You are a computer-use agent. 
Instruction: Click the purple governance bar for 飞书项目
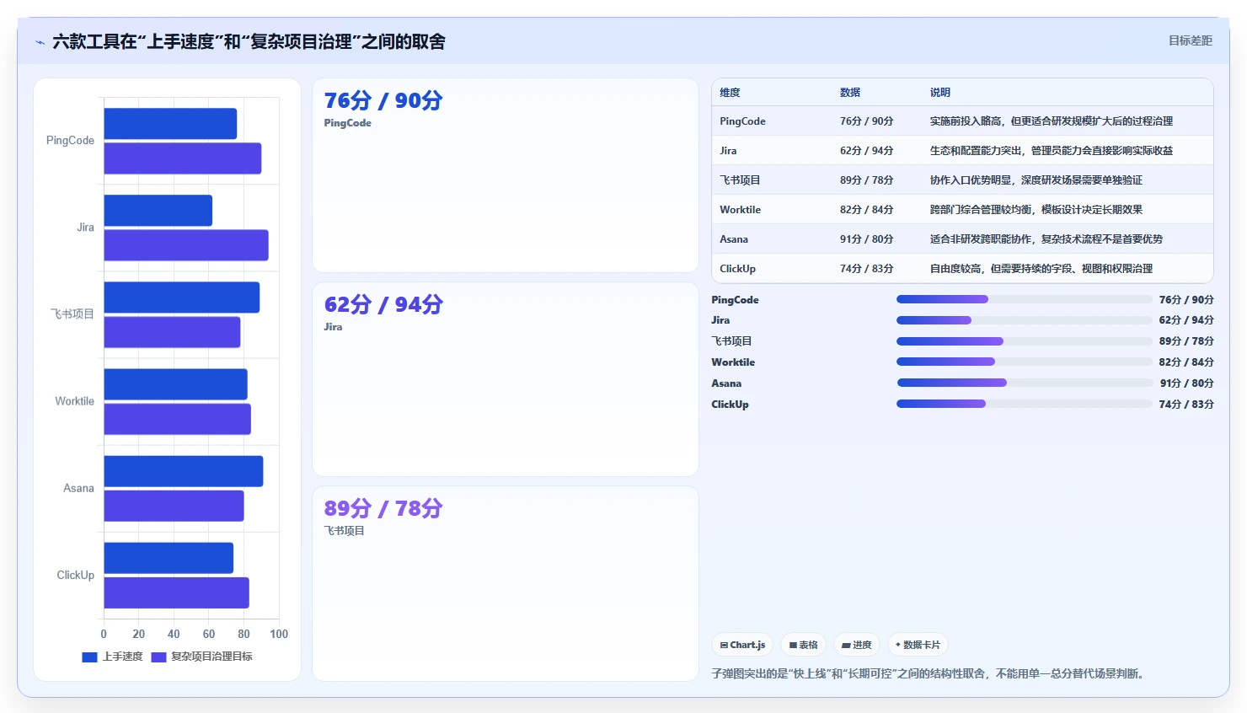point(172,332)
